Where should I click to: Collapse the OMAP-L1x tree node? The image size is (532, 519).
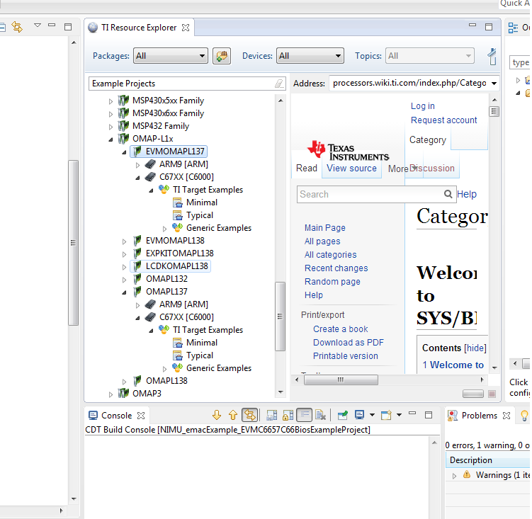(x=111, y=139)
